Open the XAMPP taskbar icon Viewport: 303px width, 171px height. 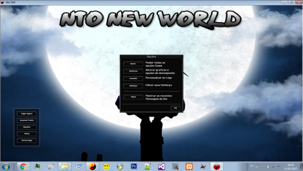point(189,166)
